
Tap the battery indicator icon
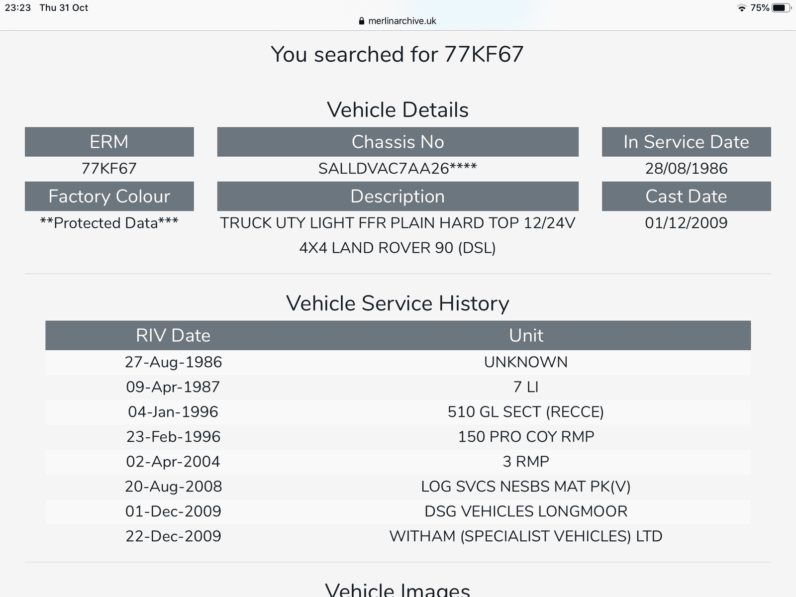[780, 8]
